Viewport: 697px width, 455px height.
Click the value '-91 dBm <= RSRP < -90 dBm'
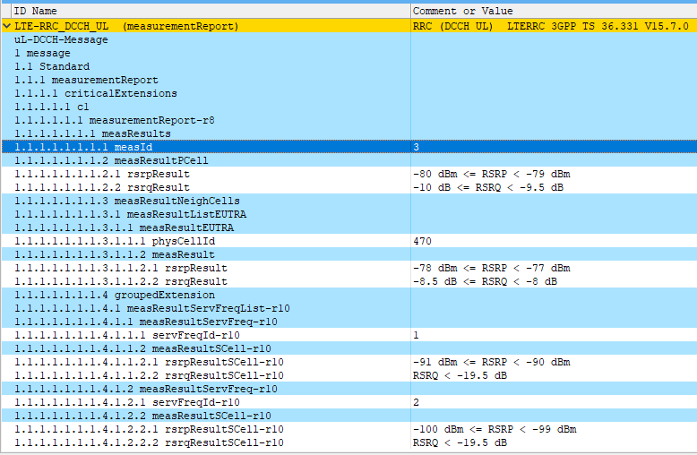[x=491, y=362]
